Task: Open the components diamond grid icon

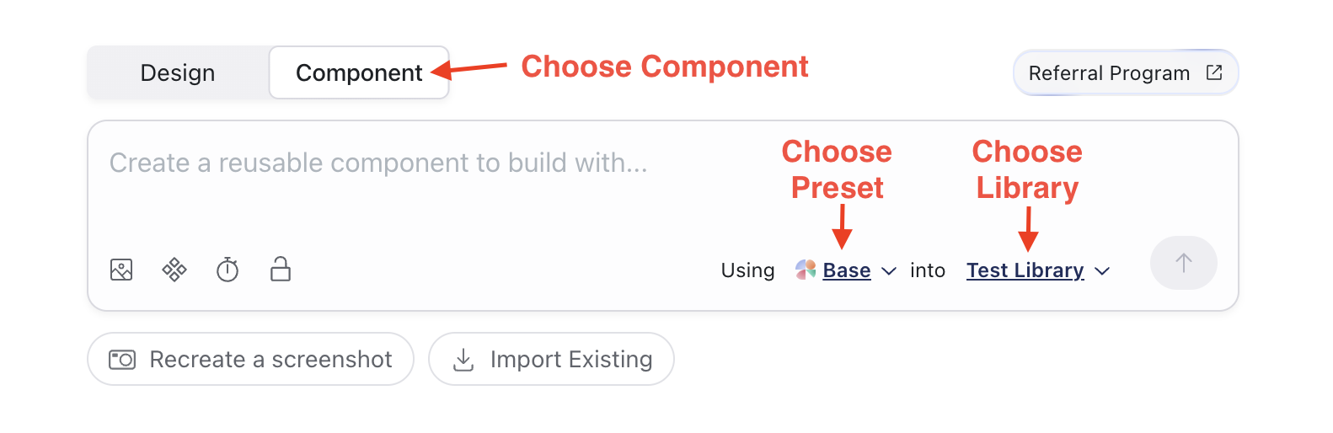Action: (174, 270)
